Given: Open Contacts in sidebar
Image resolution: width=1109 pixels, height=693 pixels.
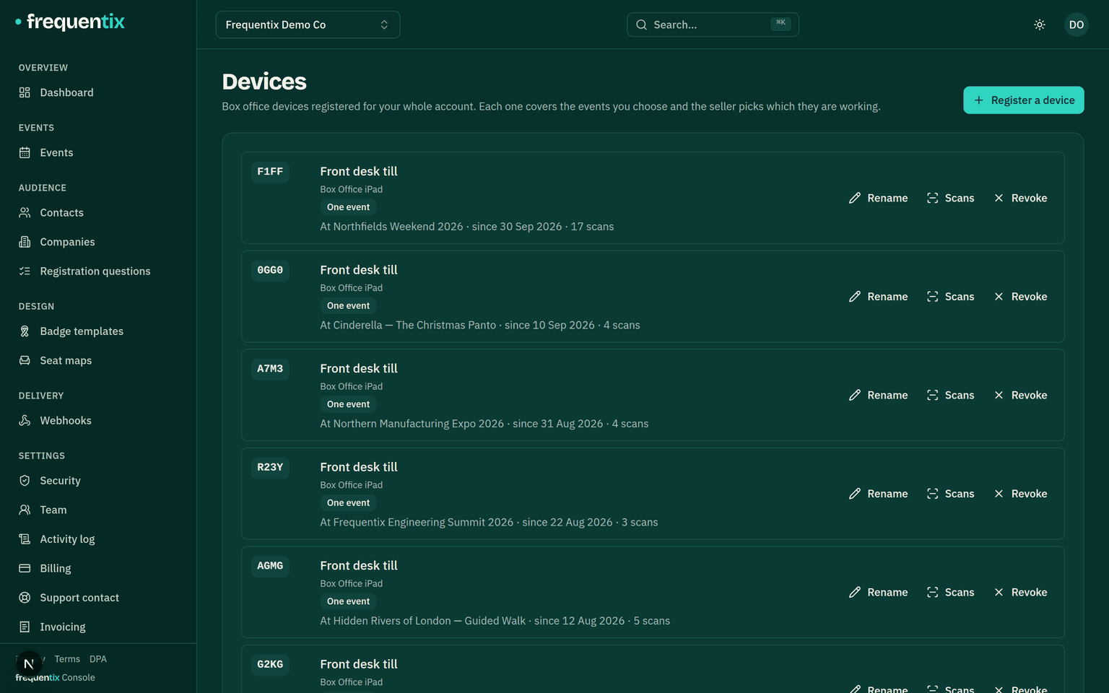Looking at the screenshot, I should point(98,212).
